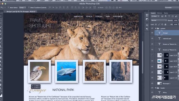Enable Show Transform Controls checkbox
This screenshot has height=101, width=179.
point(29,8)
